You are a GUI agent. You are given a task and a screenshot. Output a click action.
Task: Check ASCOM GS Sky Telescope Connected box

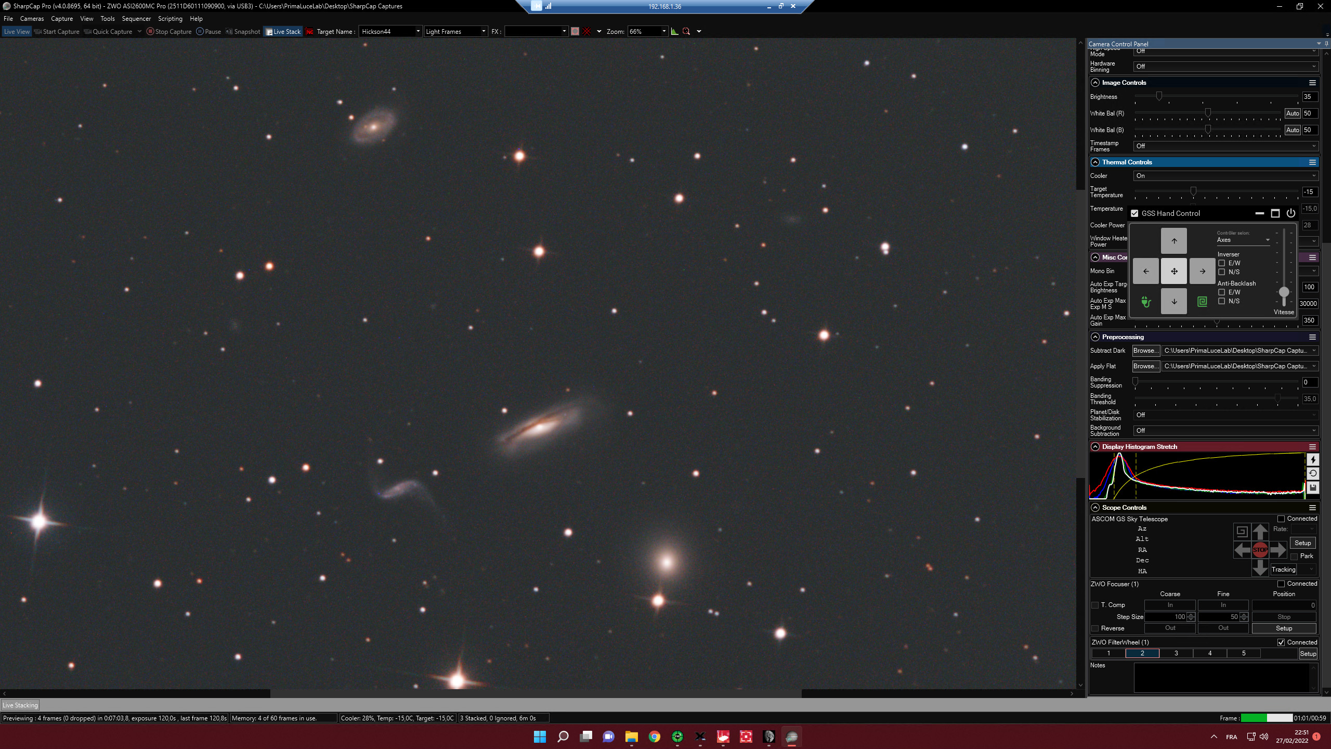[1281, 519]
